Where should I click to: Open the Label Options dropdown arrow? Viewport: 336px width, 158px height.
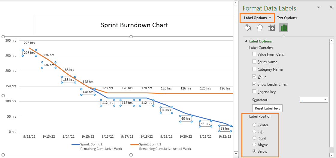coord(270,18)
